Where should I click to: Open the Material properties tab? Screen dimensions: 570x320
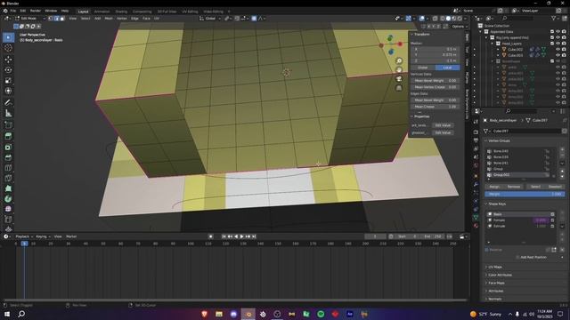[476, 226]
